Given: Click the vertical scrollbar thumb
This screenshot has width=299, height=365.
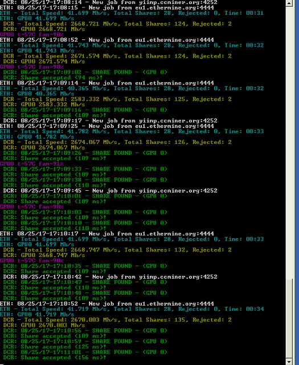Looking at the screenshot, I should point(289,318).
